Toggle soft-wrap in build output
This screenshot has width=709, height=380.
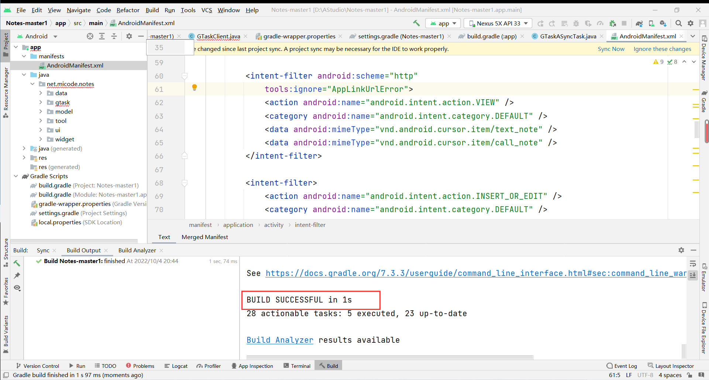[693, 263]
